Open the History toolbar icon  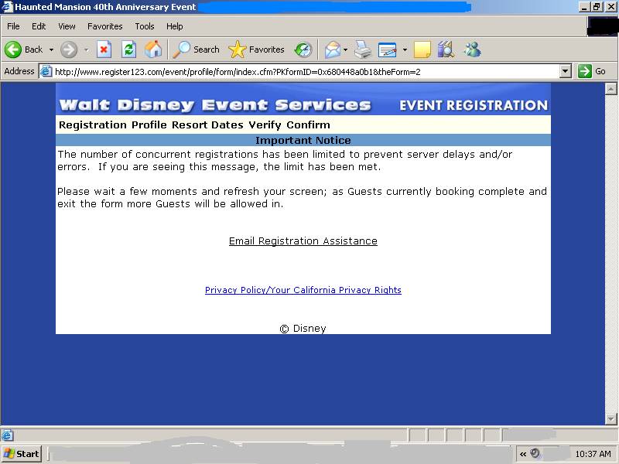pos(303,49)
